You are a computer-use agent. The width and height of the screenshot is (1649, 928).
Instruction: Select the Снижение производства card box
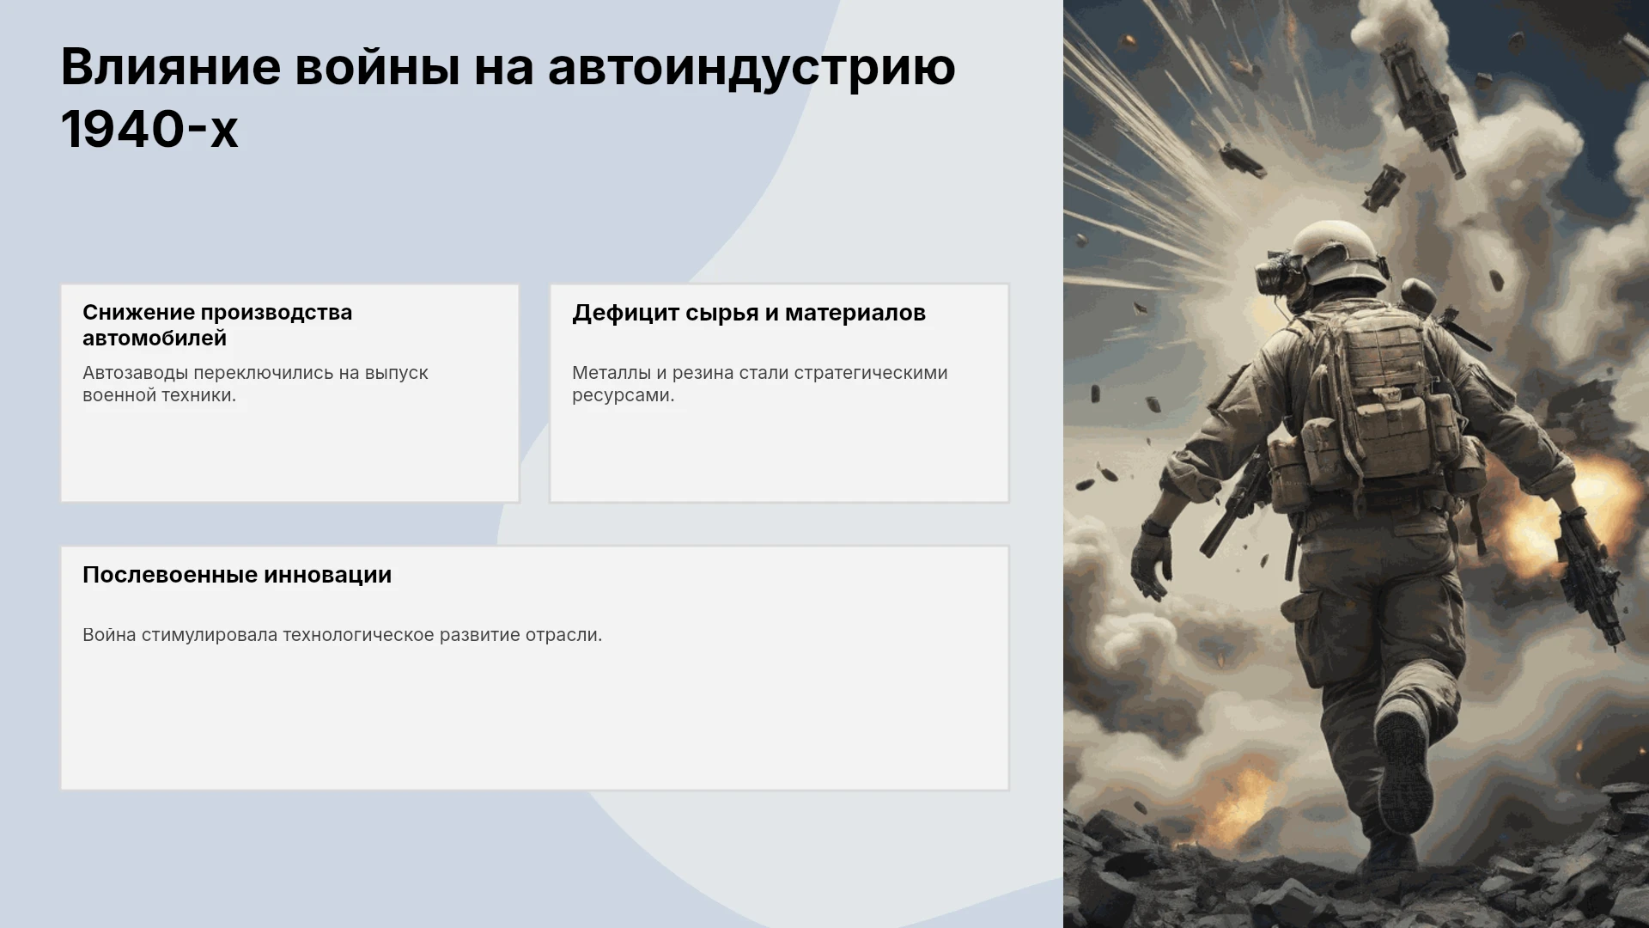290,394
